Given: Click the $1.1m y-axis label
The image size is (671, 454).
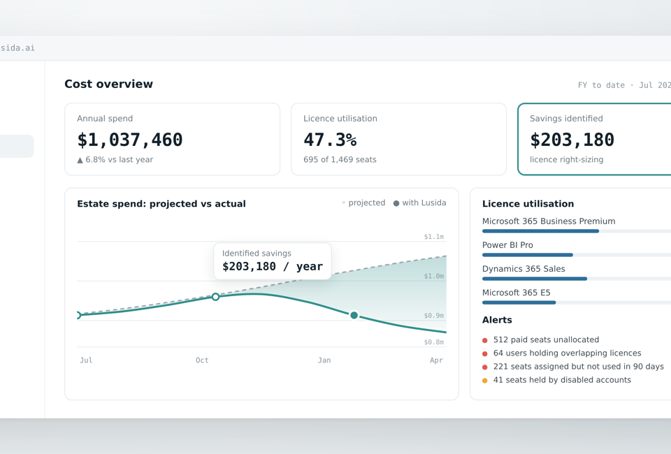Looking at the screenshot, I should (x=434, y=237).
